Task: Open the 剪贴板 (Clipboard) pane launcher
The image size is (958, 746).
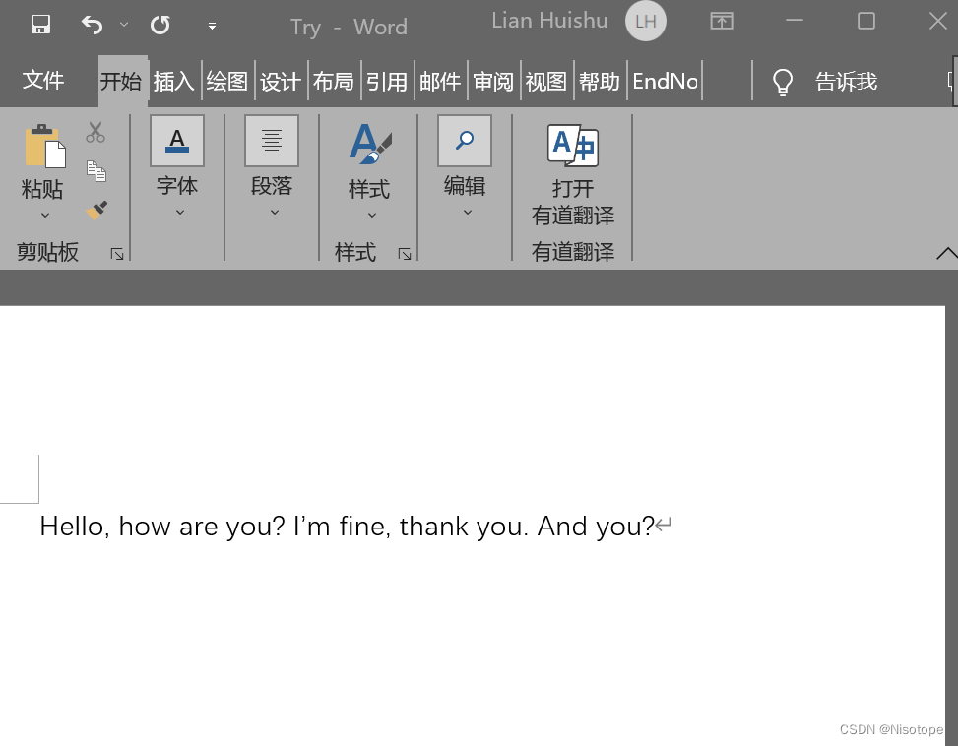Action: (117, 254)
